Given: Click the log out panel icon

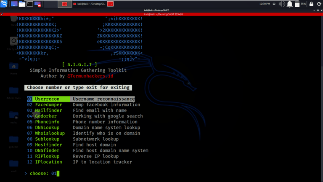Looking at the screenshot, I should (x=319, y=4).
